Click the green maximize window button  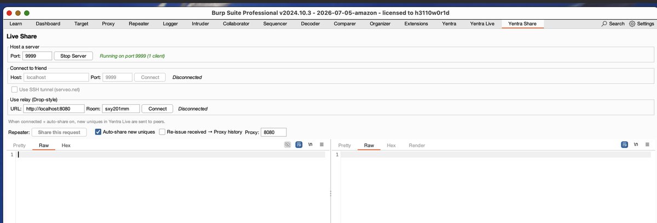click(x=27, y=12)
